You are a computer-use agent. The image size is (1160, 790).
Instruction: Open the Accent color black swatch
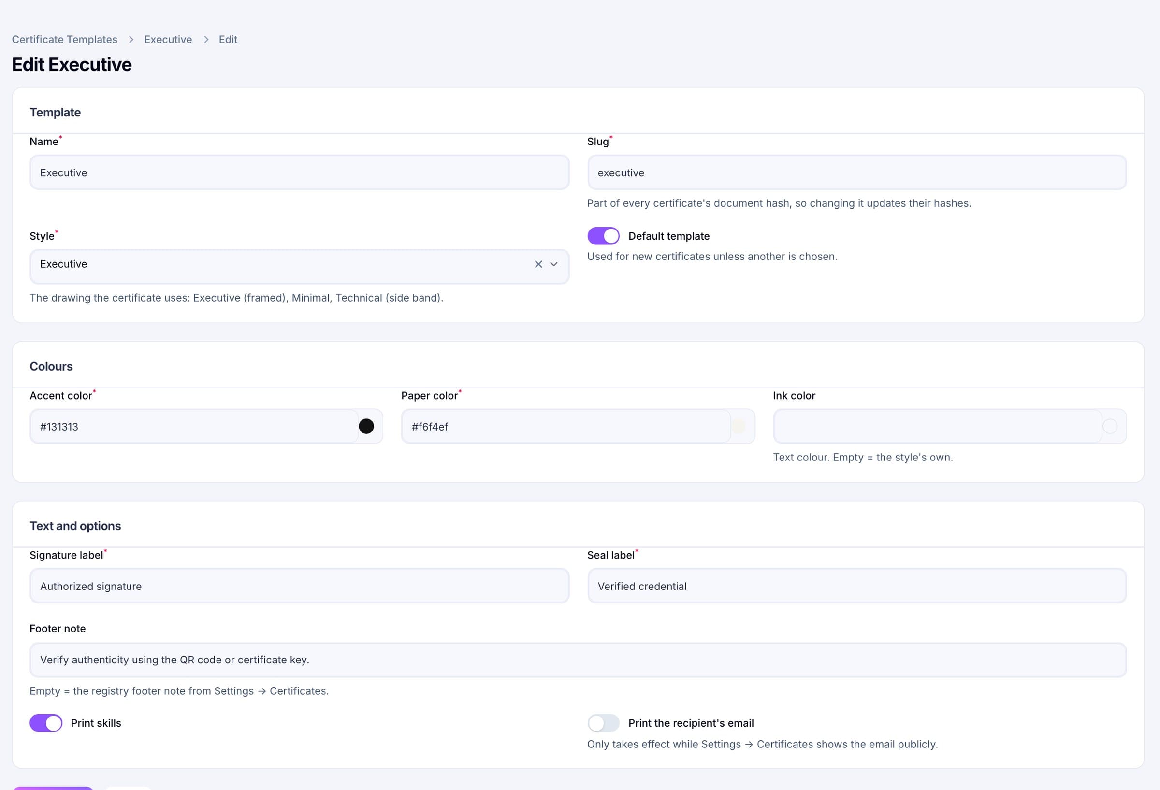coord(366,426)
